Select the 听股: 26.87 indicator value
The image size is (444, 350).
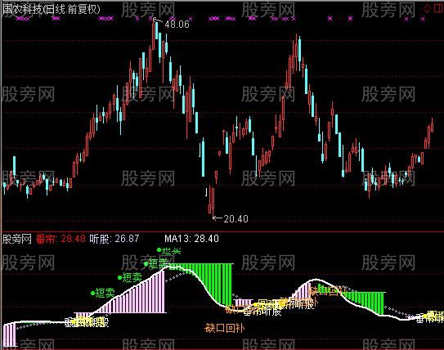(x=114, y=239)
